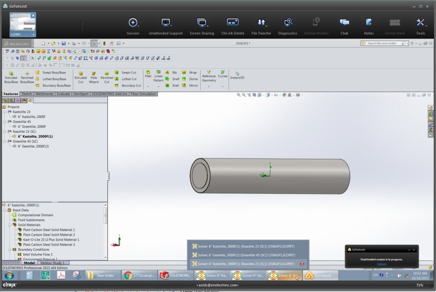
Task: Open SolidWorks Resources home icon in task pane
Action: pos(431,108)
